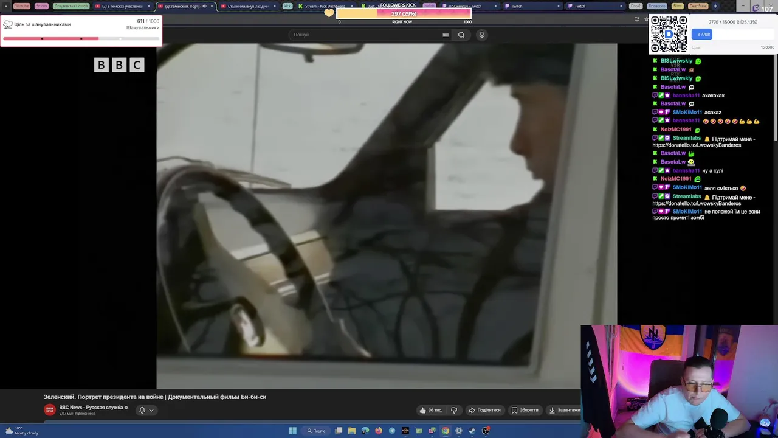
Task: Close the Зеленский. Портр browser tab
Action: pyautogui.click(x=212, y=6)
